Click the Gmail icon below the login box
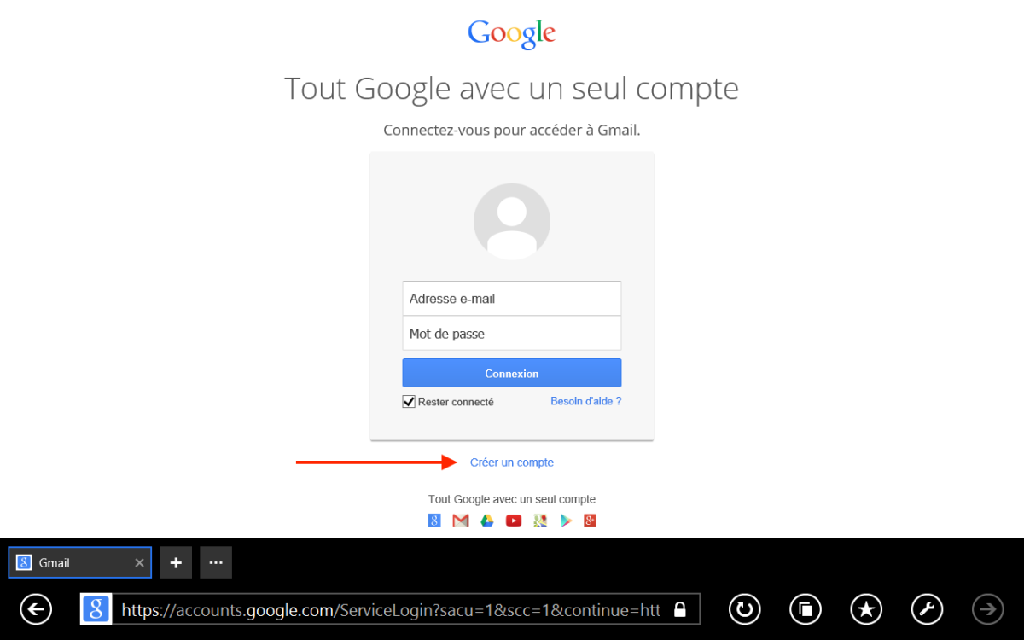 point(461,521)
